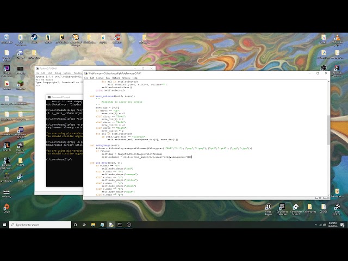This screenshot has height=261, width=348.
Task: Switch to Command Prompt taskbar button
Action: coord(120,225)
